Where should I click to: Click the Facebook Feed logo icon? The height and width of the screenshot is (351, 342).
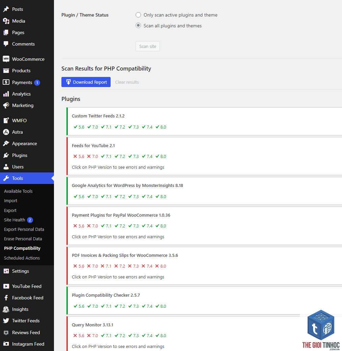click(6, 298)
